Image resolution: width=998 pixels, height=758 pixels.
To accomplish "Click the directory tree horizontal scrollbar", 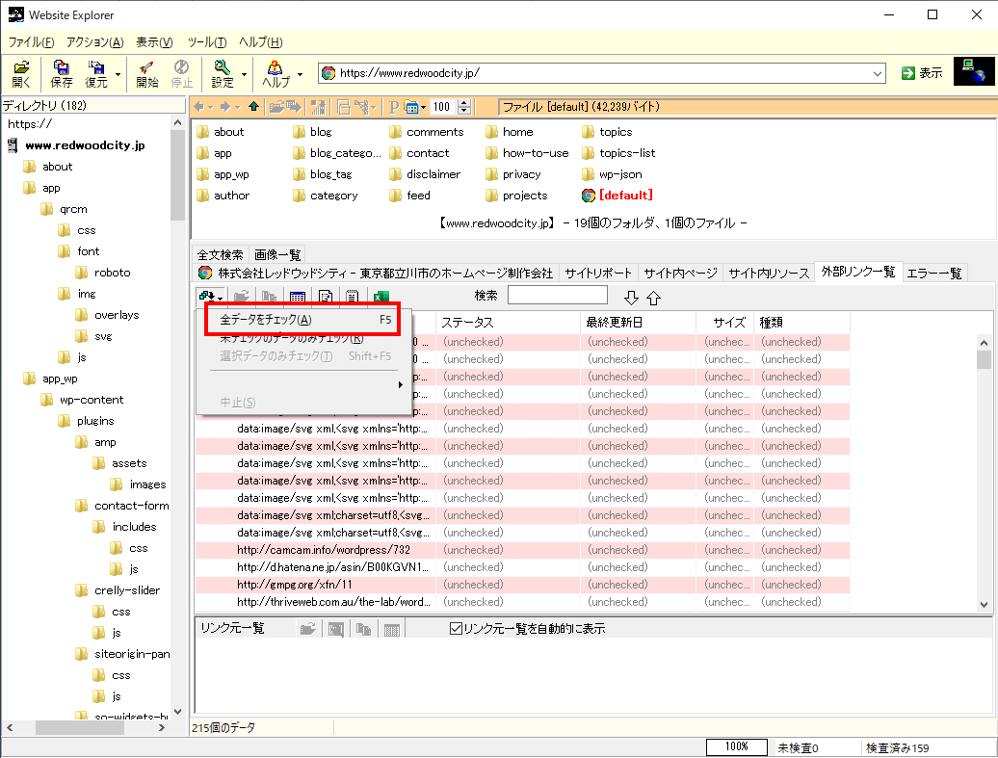I will pyautogui.click(x=85, y=727).
